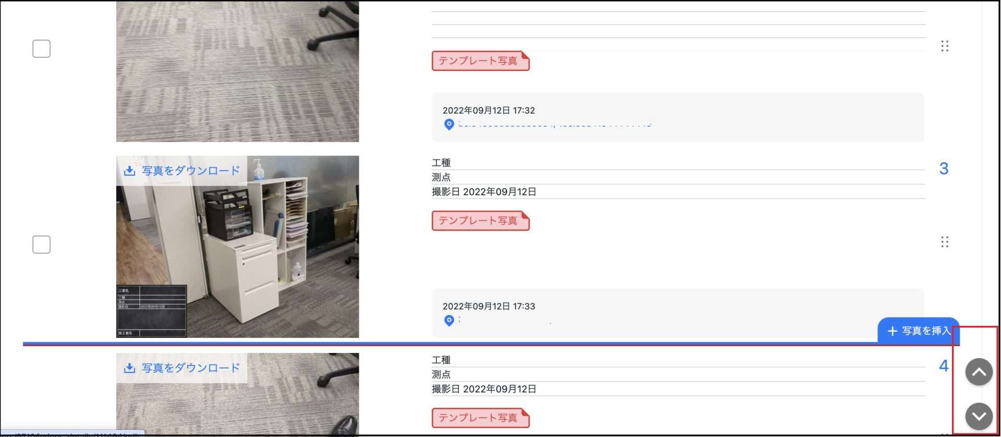Click the テンプレート写真 tag on the top row
The image size is (1001, 437).
(480, 61)
